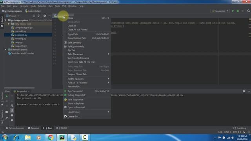Expand Add All To Favorites submenu
The height and width of the screenshot is (141, 251).
(x=87, y=83)
